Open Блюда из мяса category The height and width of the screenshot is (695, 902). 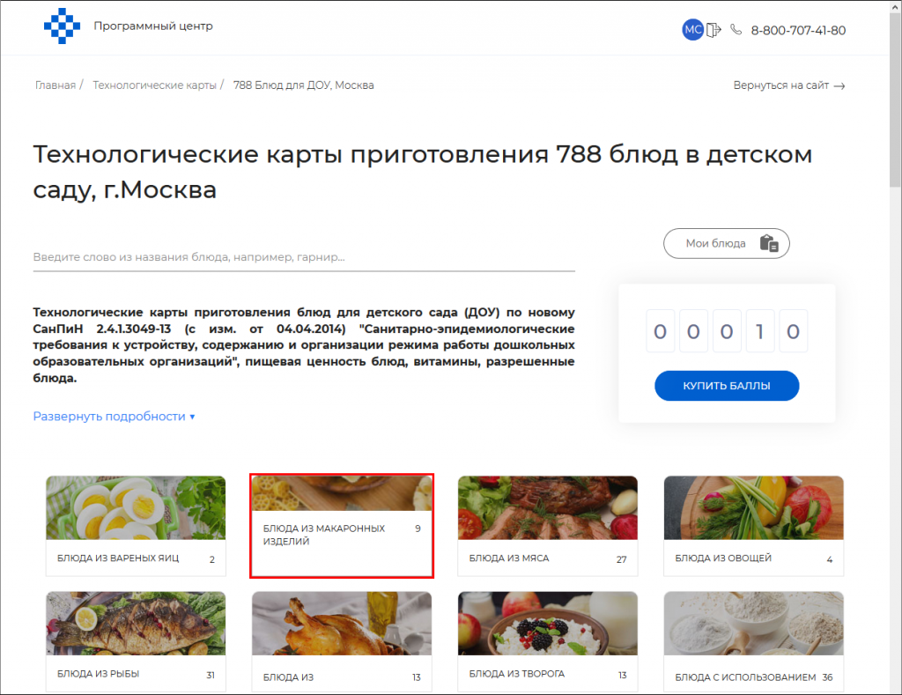[548, 526]
